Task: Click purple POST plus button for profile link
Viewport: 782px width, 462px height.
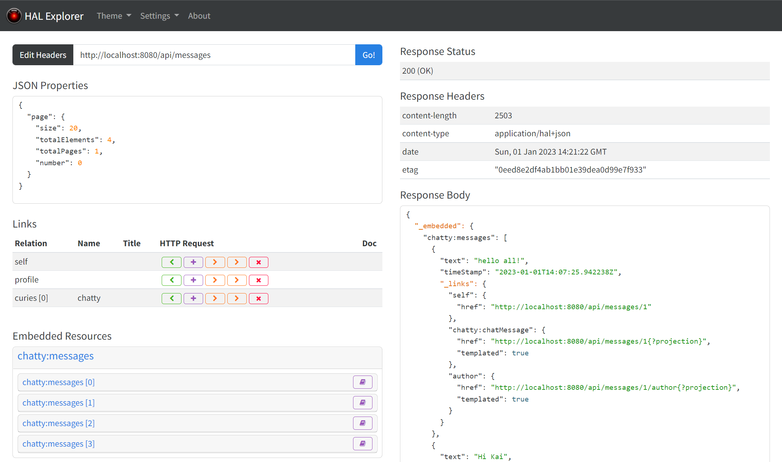Action: click(x=193, y=280)
